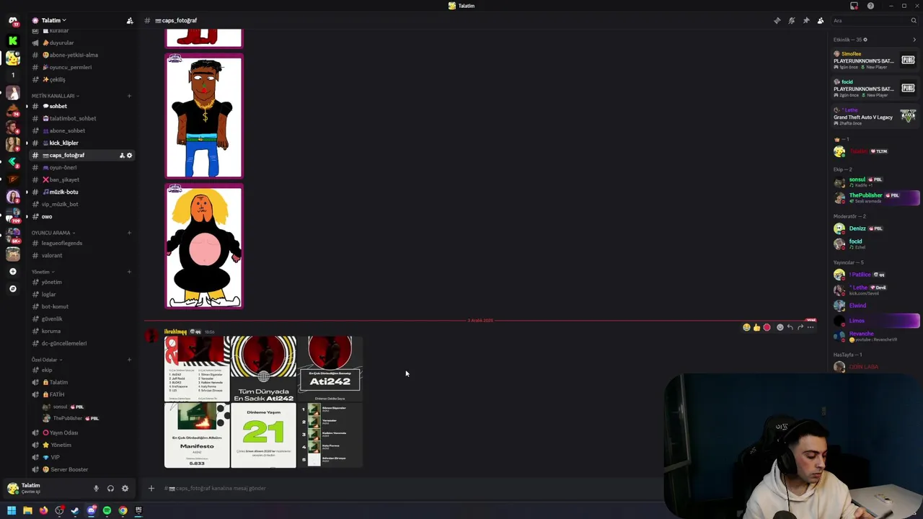923x519 pixels.
Task: Forward ibrahimqq's message arrow icon
Action: (800, 327)
